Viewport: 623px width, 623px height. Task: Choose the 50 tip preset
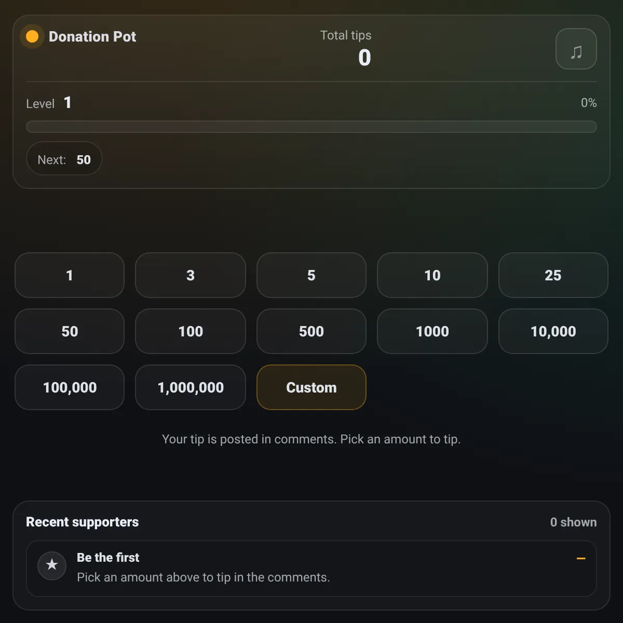[x=70, y=331]
